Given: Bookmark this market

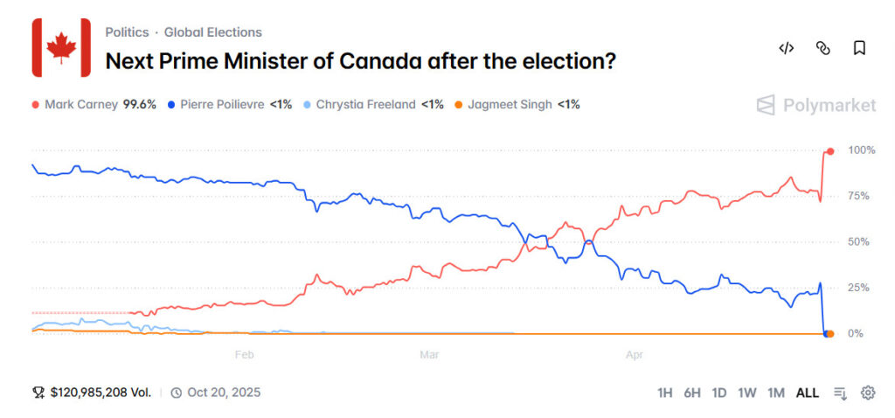Looking at the screenshot, I should tap(859, 48).
